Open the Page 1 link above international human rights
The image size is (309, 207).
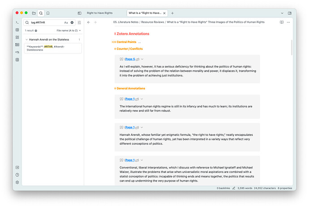tap(130, 99)
